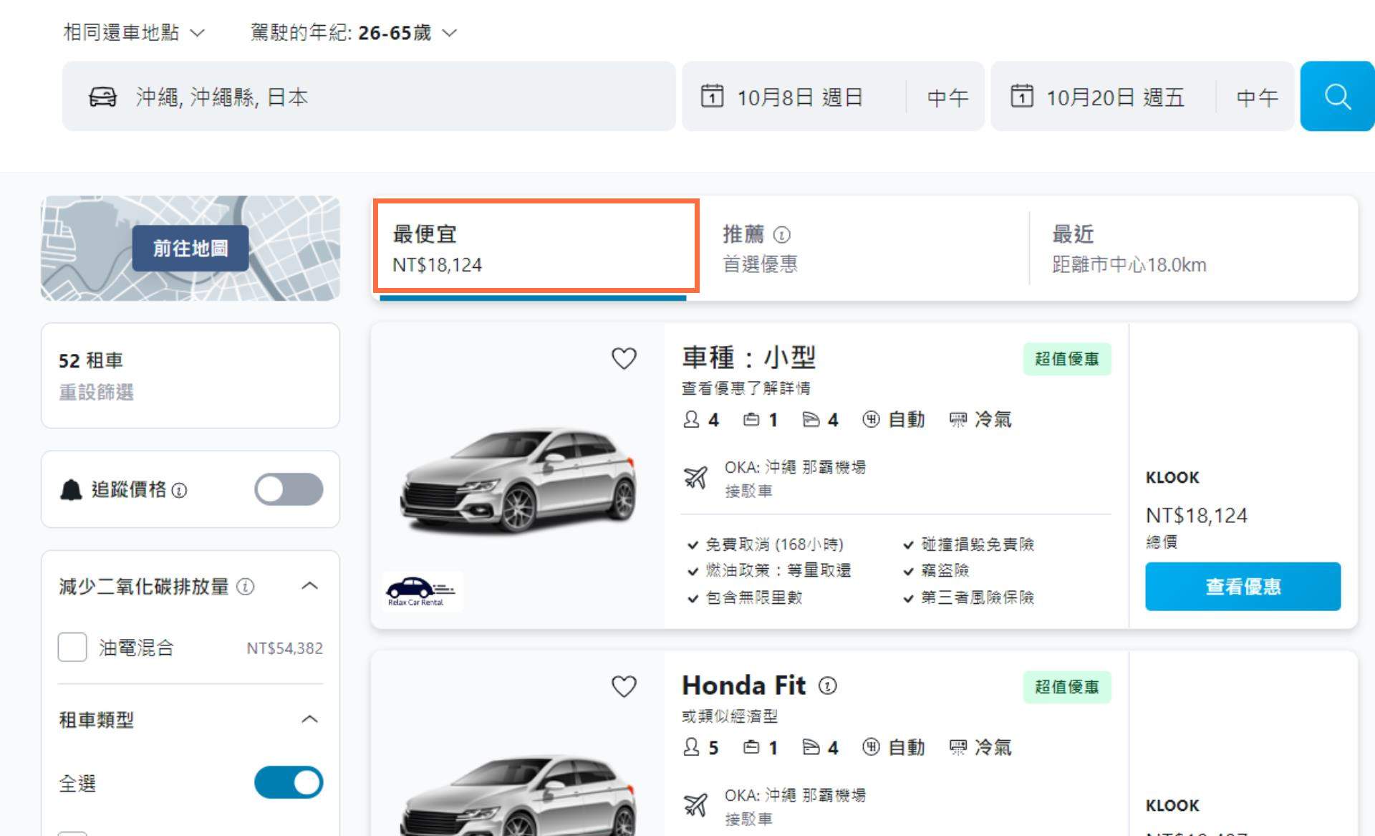This screenshot has height=836, width=1375.
Task: Click 燃油政策：等量取還 feature text
Action: tap(778, 570)
